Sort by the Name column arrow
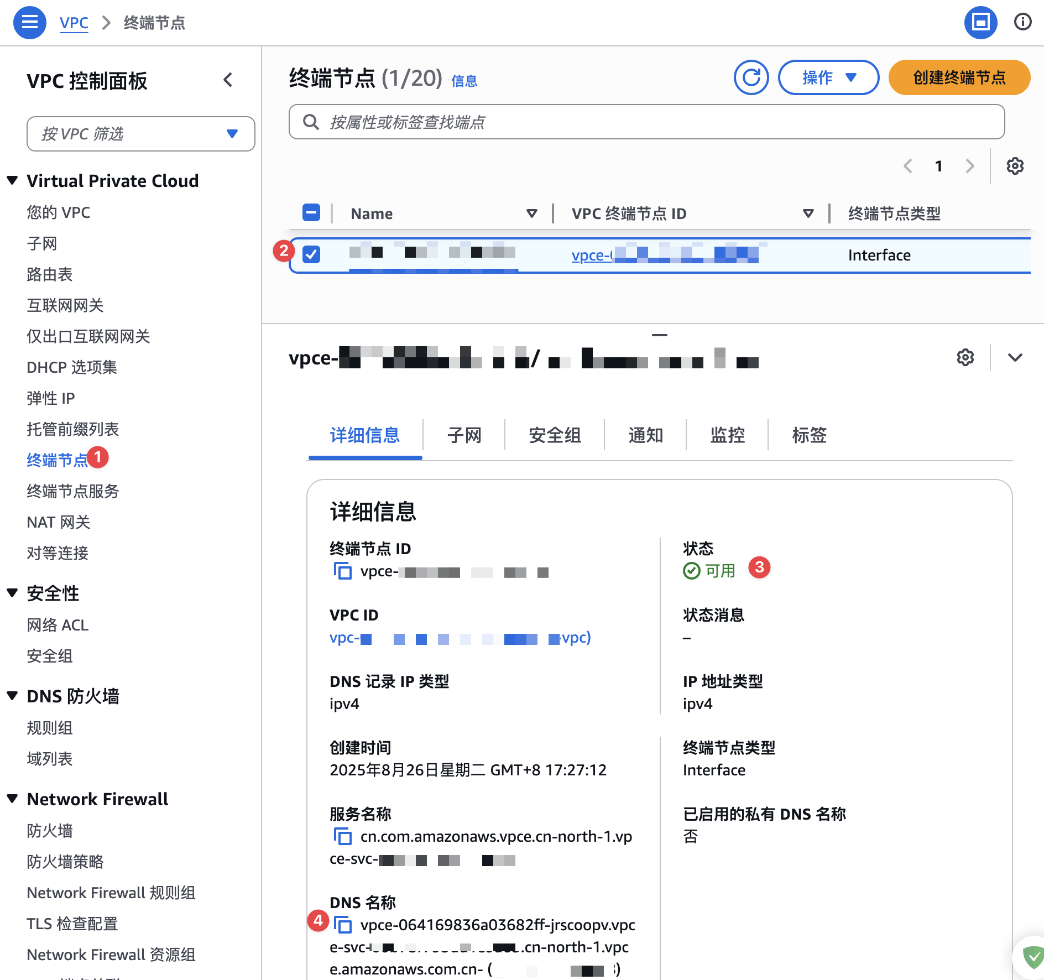This screenshot has height=980, width=1044. click(532, 213)
